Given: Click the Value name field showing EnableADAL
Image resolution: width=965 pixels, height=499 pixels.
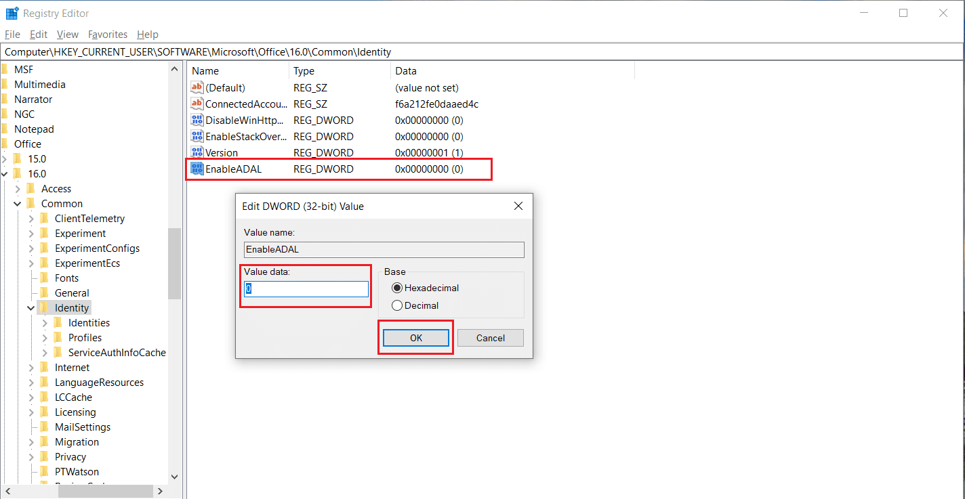Looking at the screenshot, I should pyautogui.click(x=384, y=249).
